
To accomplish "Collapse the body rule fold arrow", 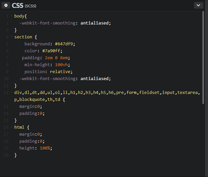I will tap(12, 16).
